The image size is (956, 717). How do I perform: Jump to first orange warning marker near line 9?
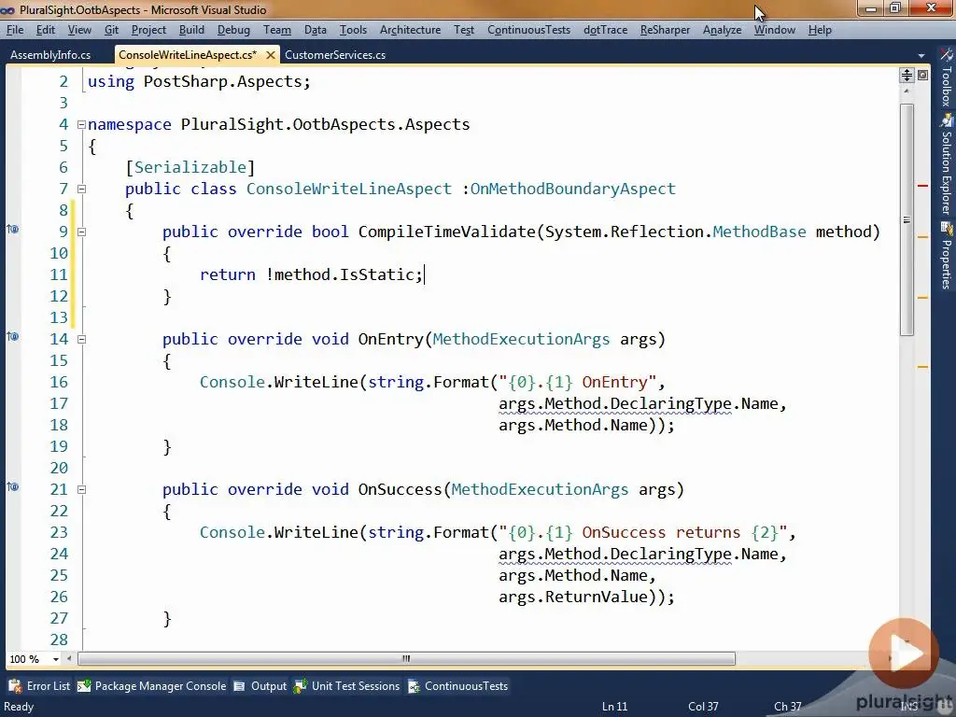tap(922, 236)
